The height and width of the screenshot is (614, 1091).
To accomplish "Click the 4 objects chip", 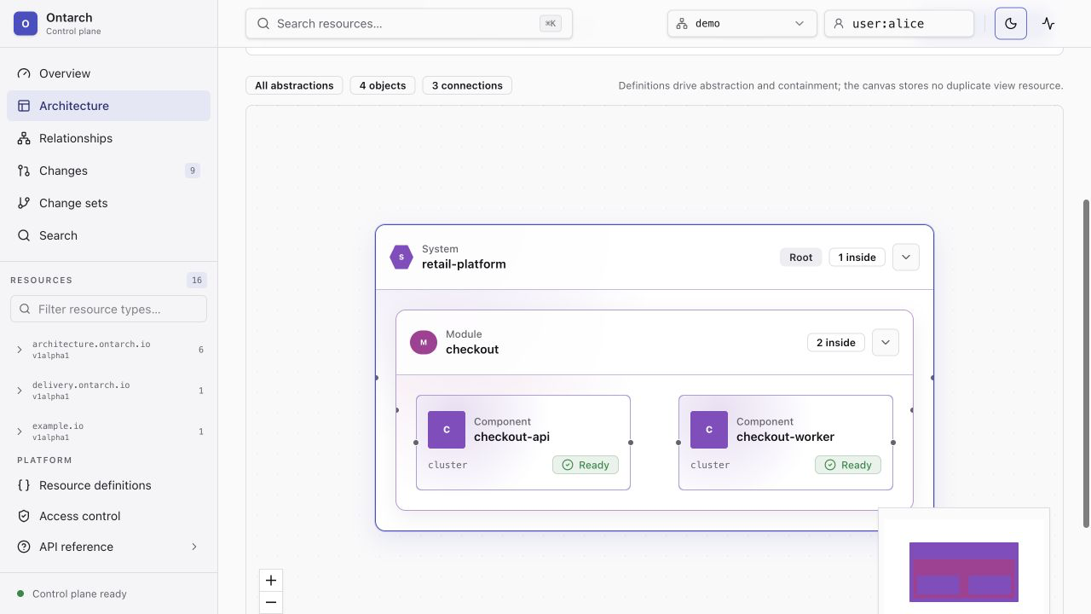I will 383,85.
